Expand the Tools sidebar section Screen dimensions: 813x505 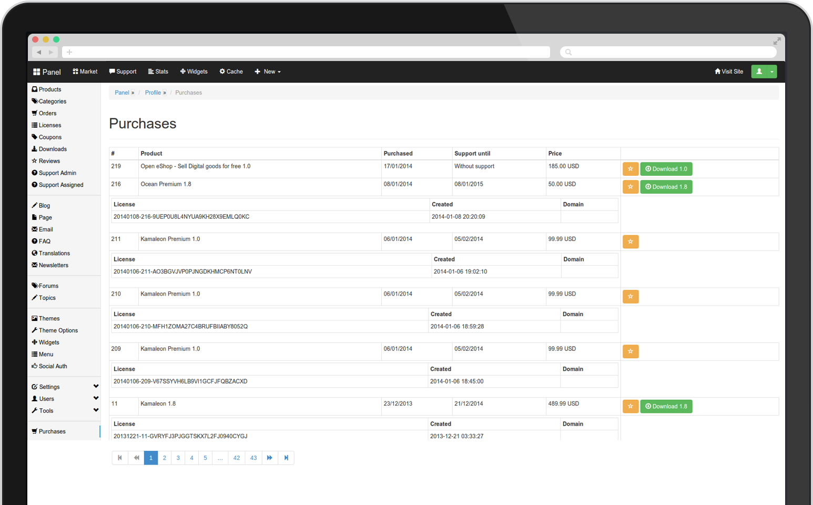(x=96, y=411)
